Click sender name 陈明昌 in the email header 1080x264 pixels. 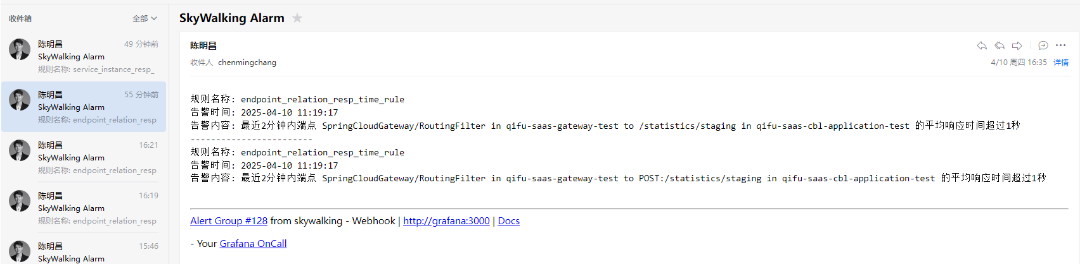pos(203,45)
